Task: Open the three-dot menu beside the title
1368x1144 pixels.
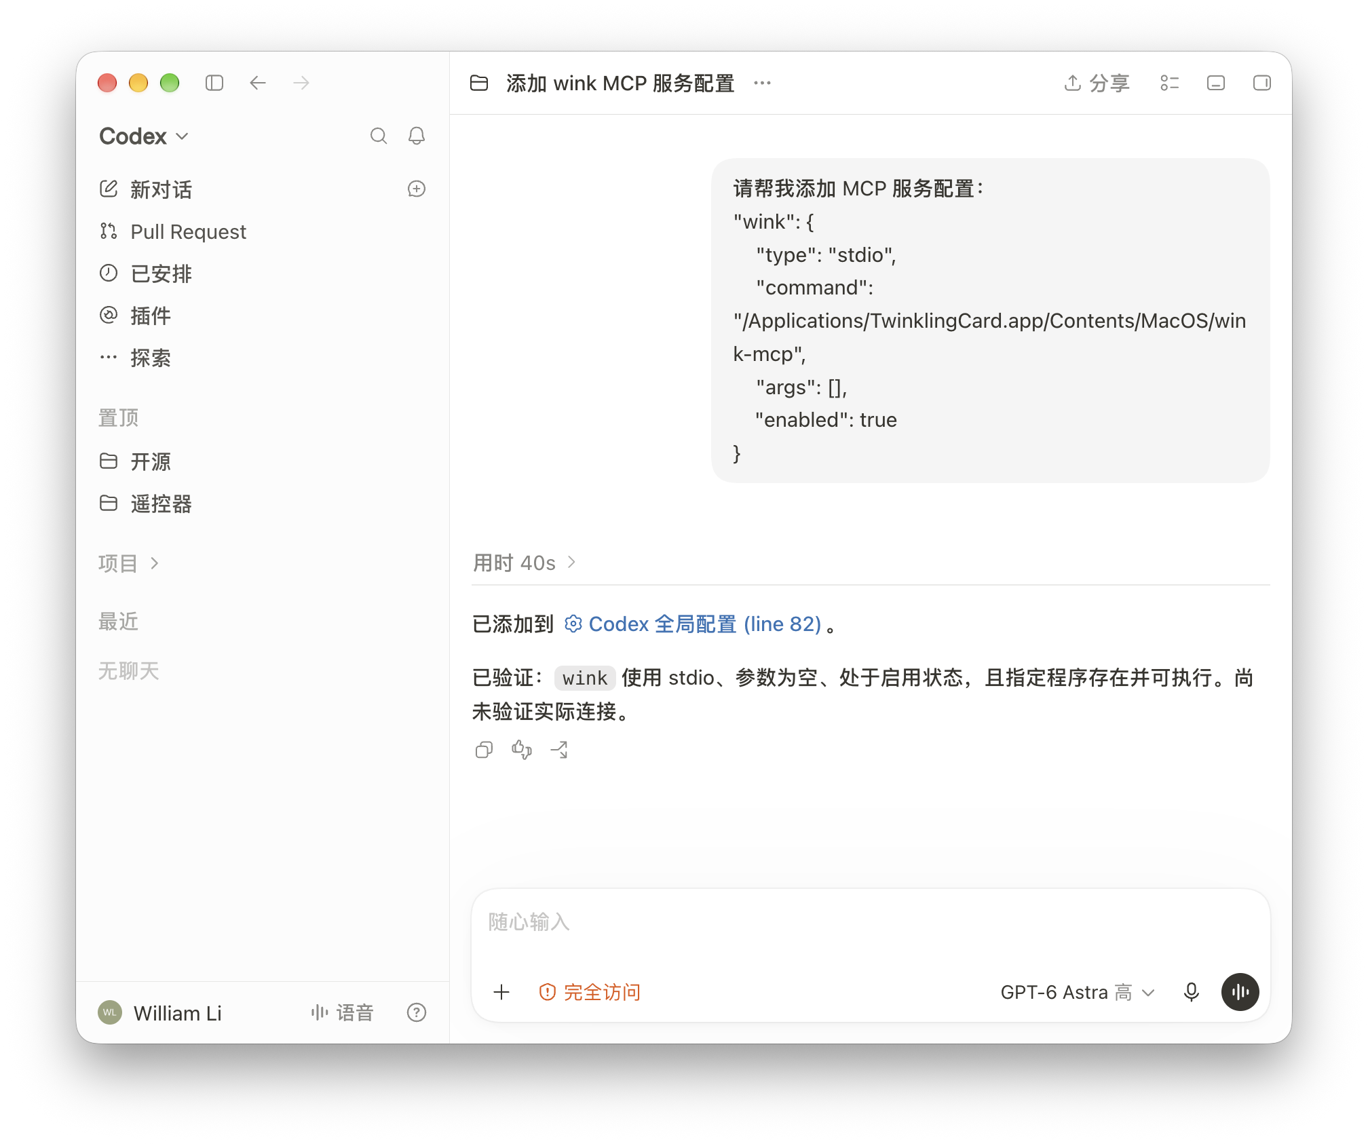Action: [762, 83]
